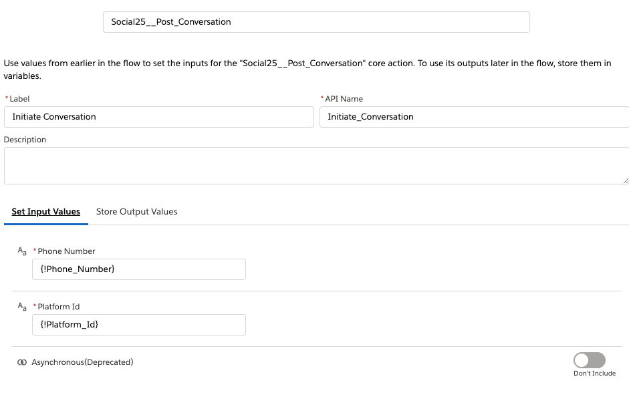Click into the Initiate Conversation label field
629x405 pixels.
[159, 117]
